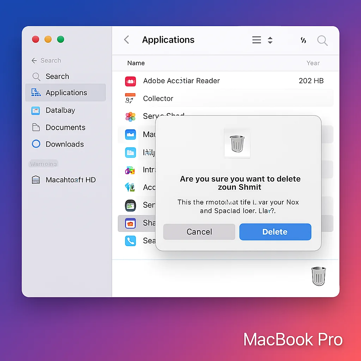361x361 pixels.
Task: Sort by the Name column header
Action: point(136,63)
